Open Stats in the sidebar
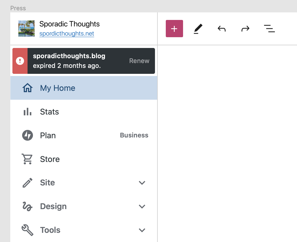The width and height of the screenshot is (297, 242). point(84,112)
